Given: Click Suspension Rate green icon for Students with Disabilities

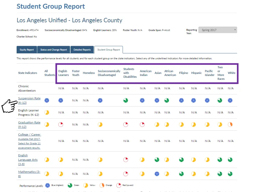Looking at the screenshot, I should [126, 100].
